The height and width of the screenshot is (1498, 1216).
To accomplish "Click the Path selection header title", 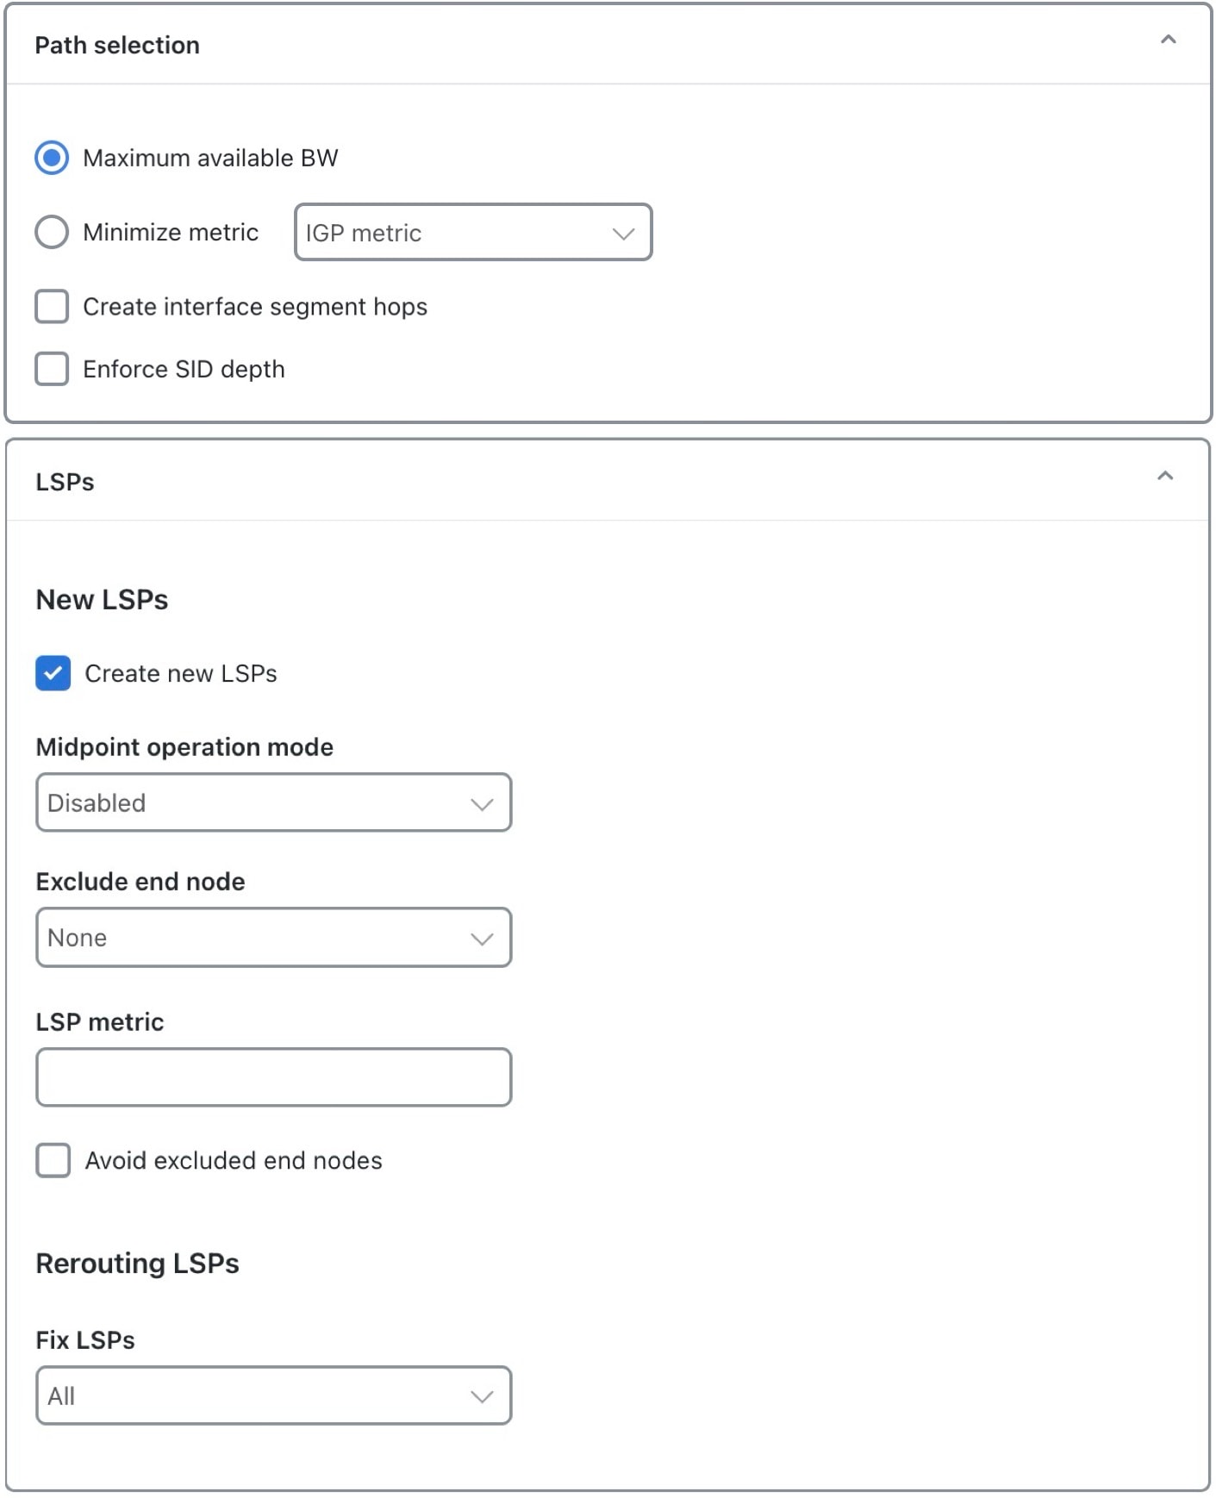I will pos(117,45).
